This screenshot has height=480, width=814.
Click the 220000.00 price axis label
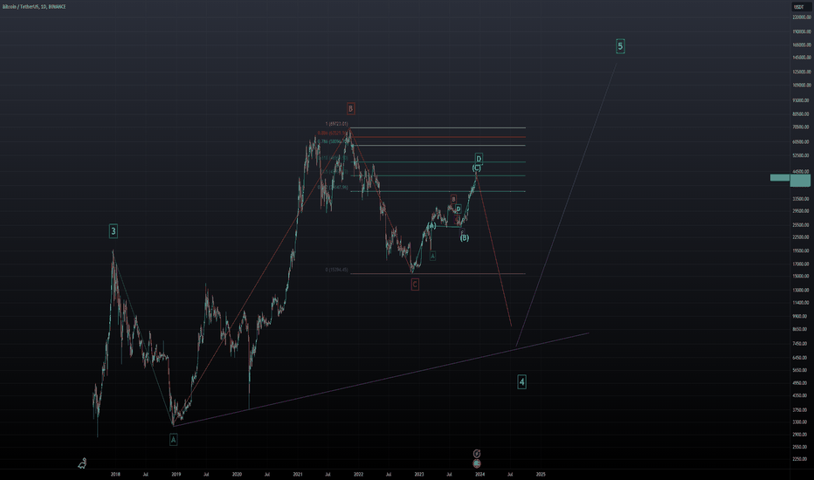tap(802, 17)
